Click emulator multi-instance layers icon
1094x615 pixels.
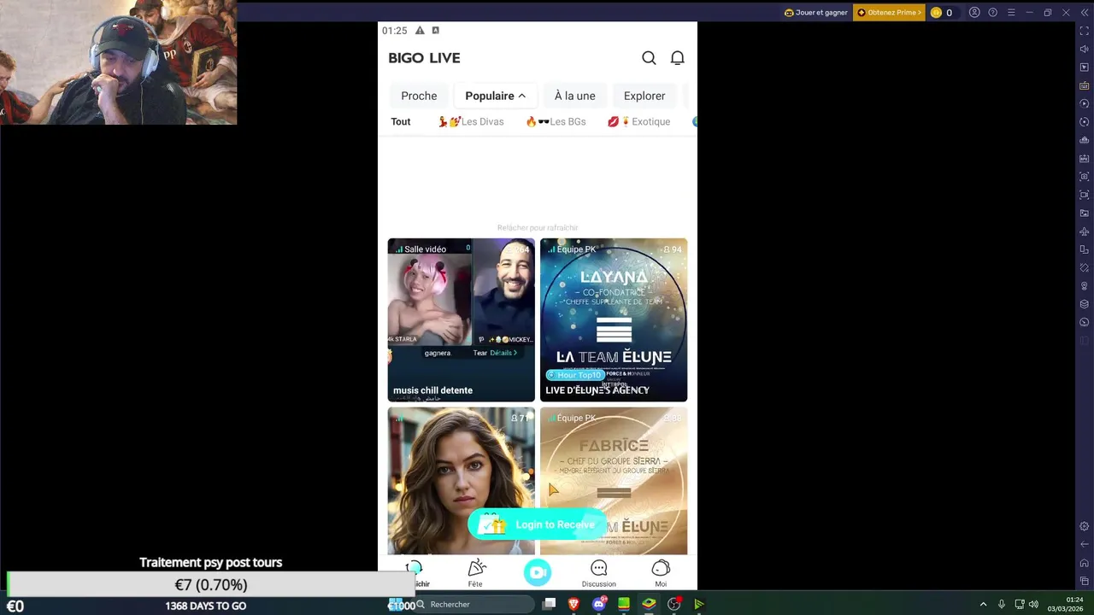tap(1085, 304)
